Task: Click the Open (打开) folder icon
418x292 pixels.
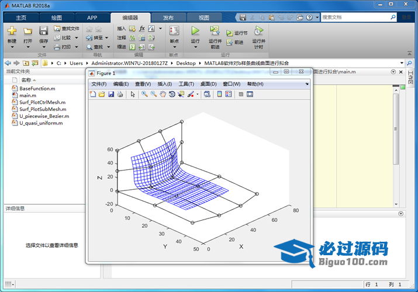Action: click(27, 31)
